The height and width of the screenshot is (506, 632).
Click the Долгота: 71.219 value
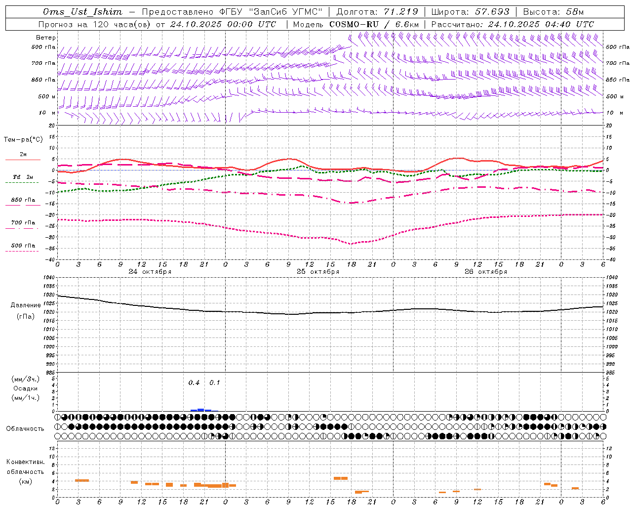pyautogui.click(x=377, y=12)
